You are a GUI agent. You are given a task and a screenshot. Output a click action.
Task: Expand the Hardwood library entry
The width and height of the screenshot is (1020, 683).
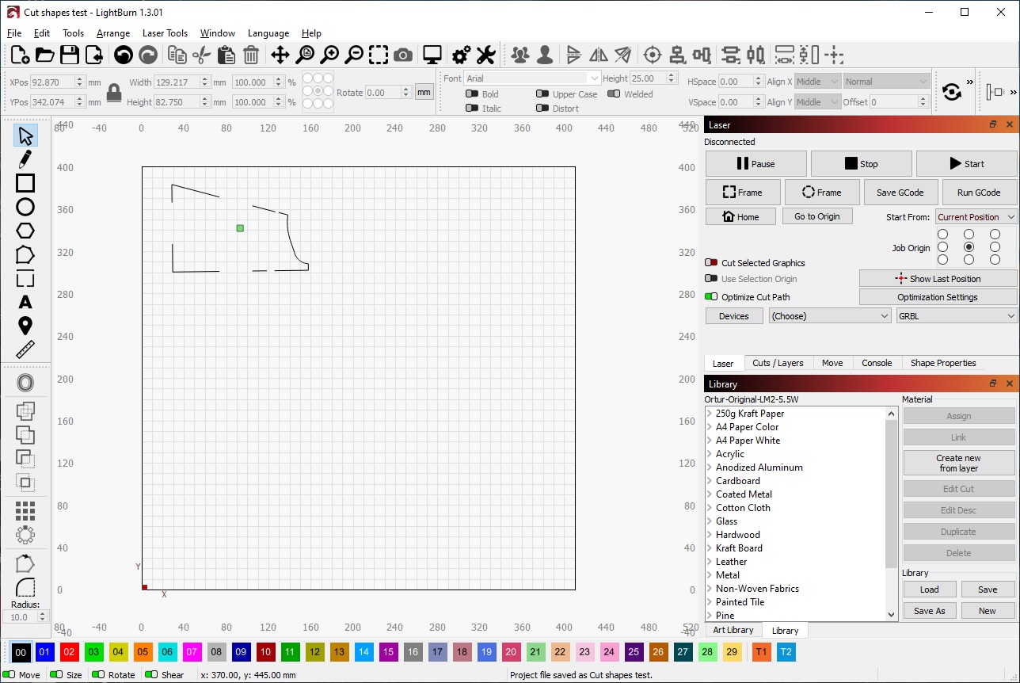(x=709, y=535)
